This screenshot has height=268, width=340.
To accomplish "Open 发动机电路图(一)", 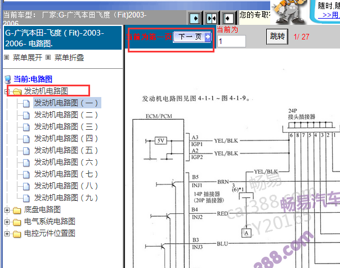I will [x=66, y=103].
